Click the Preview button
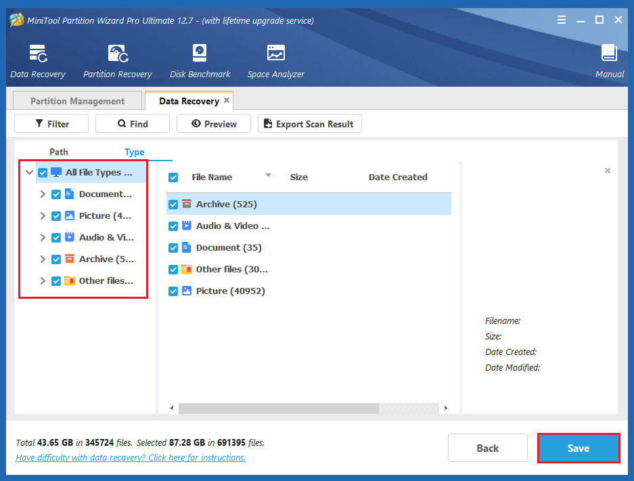 214,123
